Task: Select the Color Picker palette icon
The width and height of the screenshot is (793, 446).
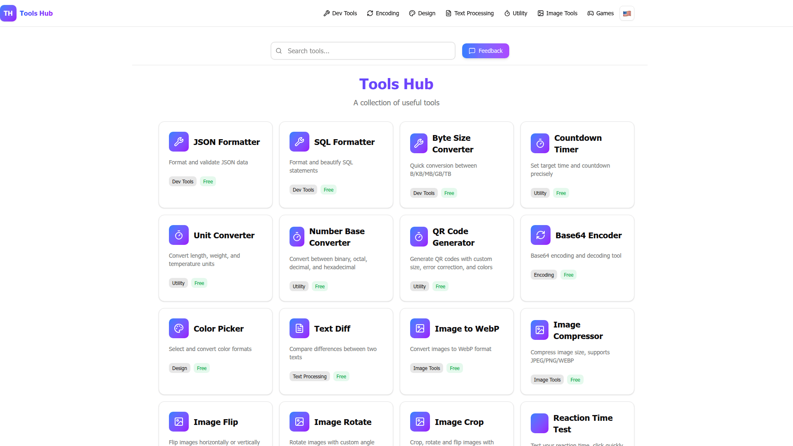Action: [179, 328]
